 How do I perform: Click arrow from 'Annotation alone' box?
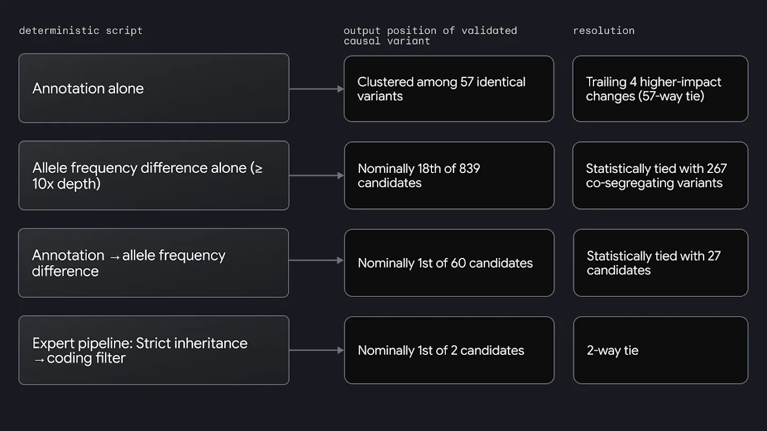(316, 89)
